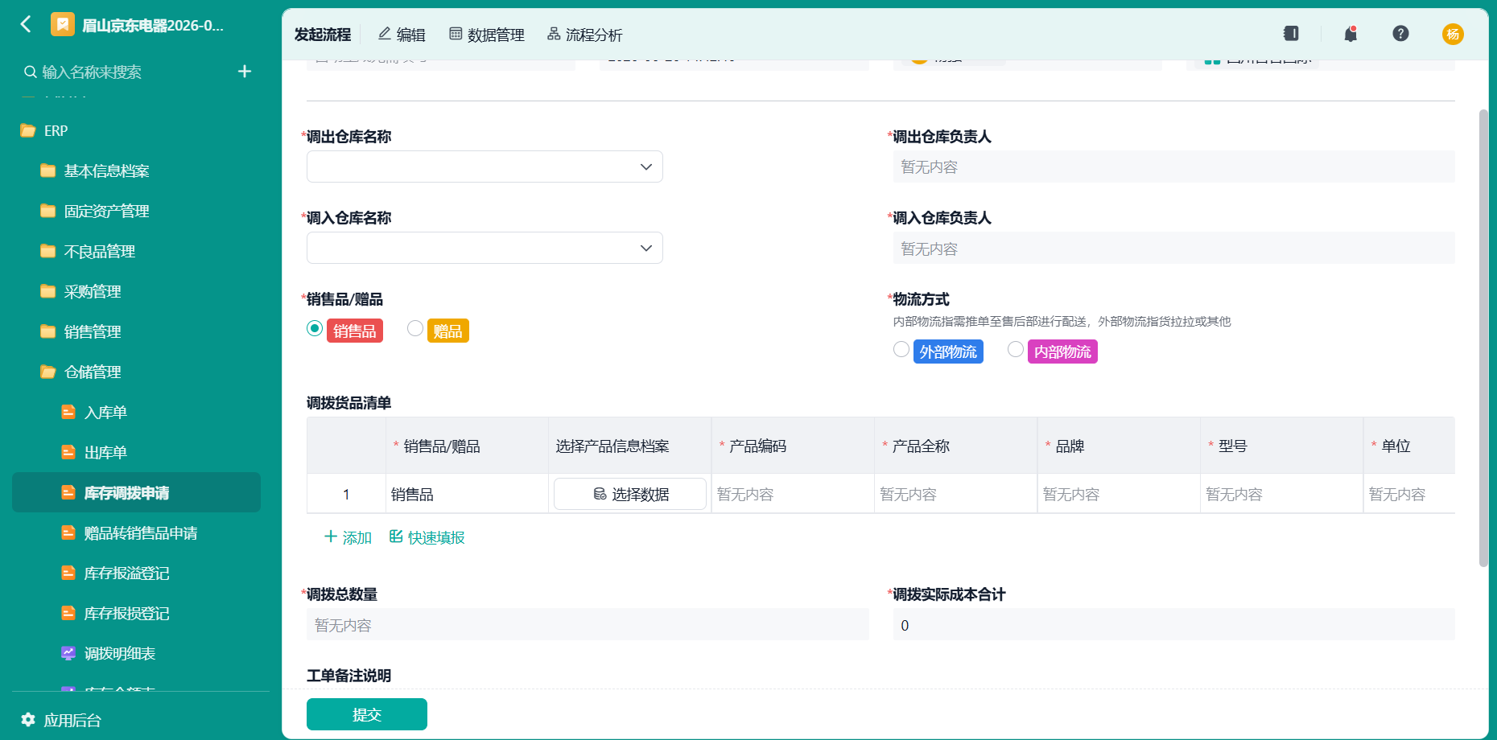1497x740 pixels.
Task: Click the search magnifier icon in sidebar
Action: pos(31,72)
